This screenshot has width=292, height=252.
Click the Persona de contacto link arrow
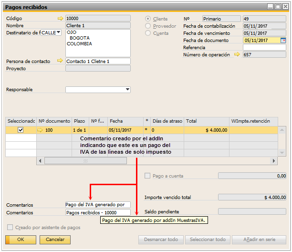(x=60, y=61)
